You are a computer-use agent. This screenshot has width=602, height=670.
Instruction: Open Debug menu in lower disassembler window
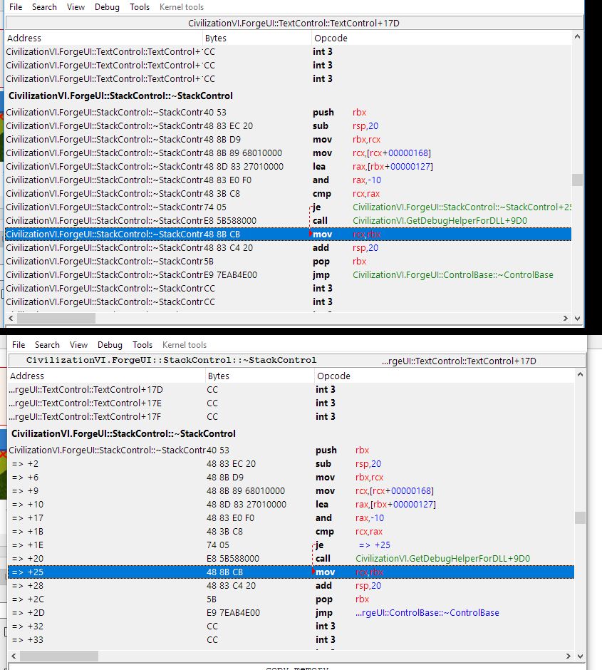pyautogui.click(x=110, y=344)
